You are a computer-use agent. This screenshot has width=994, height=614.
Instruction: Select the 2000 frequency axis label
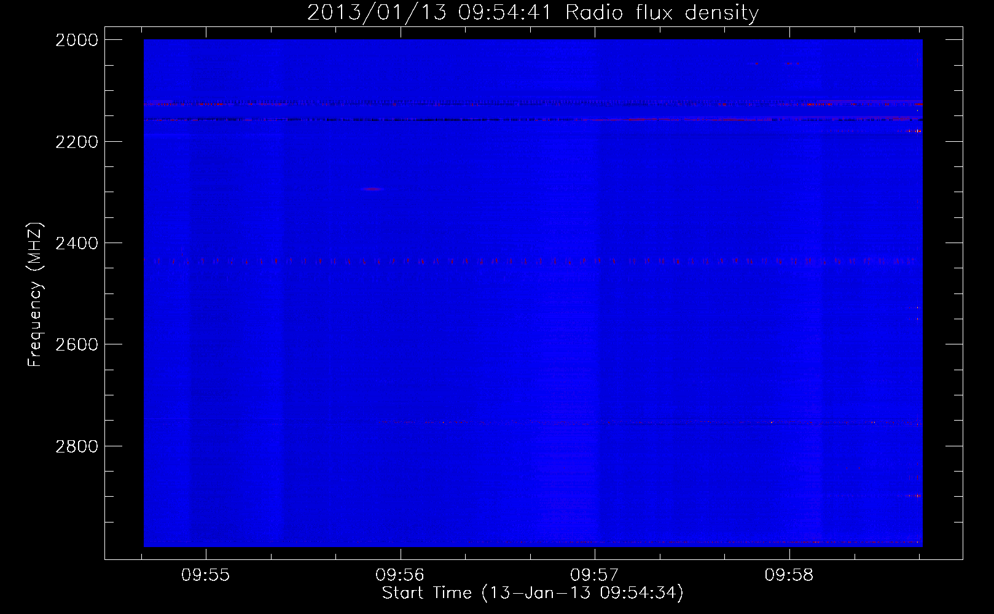tap(77, 40)
